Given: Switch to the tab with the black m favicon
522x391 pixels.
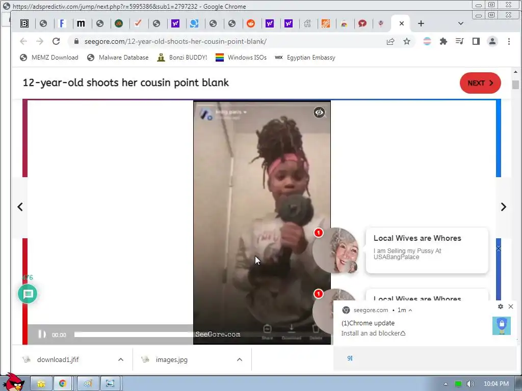Looking at the screenshot, I should pyautogui.click(x=81, y=23).
